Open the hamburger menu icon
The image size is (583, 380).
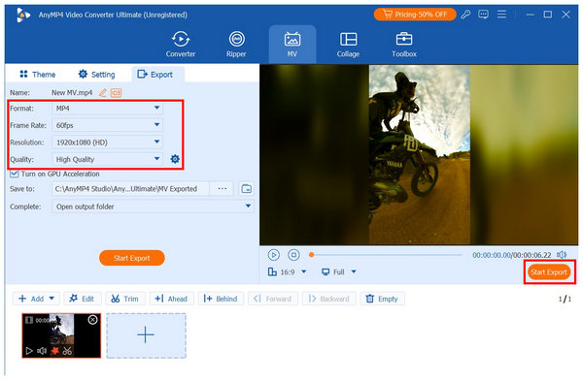click(501, 15)
